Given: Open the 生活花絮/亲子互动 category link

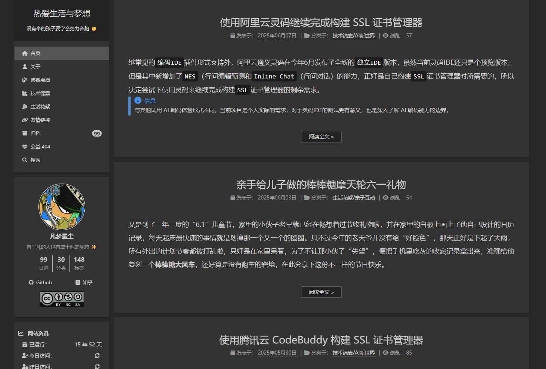Looking at the screenshot, I should click(354, 198).
